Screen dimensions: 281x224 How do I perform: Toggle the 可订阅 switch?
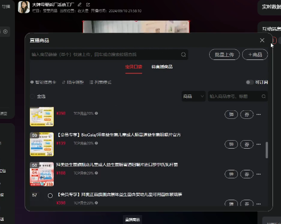[250, 82]
